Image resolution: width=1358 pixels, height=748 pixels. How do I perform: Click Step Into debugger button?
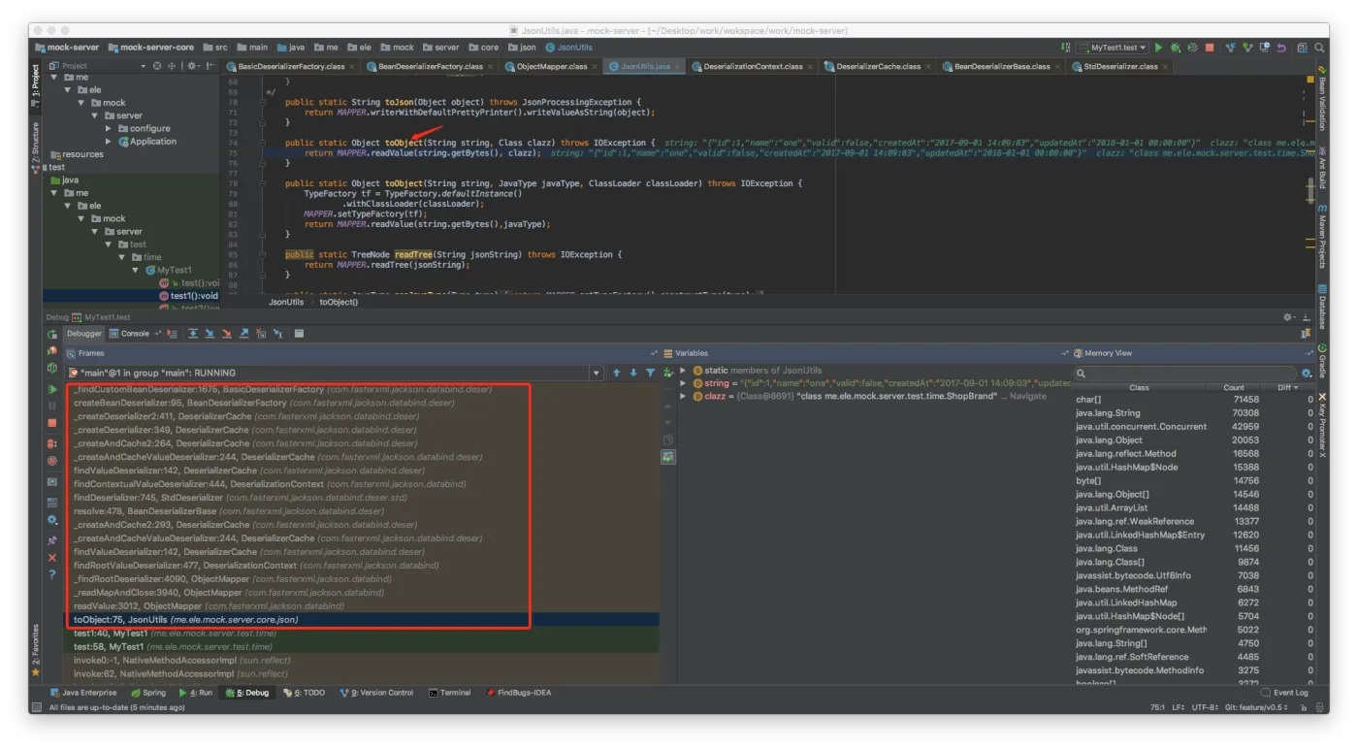[210, 334]
